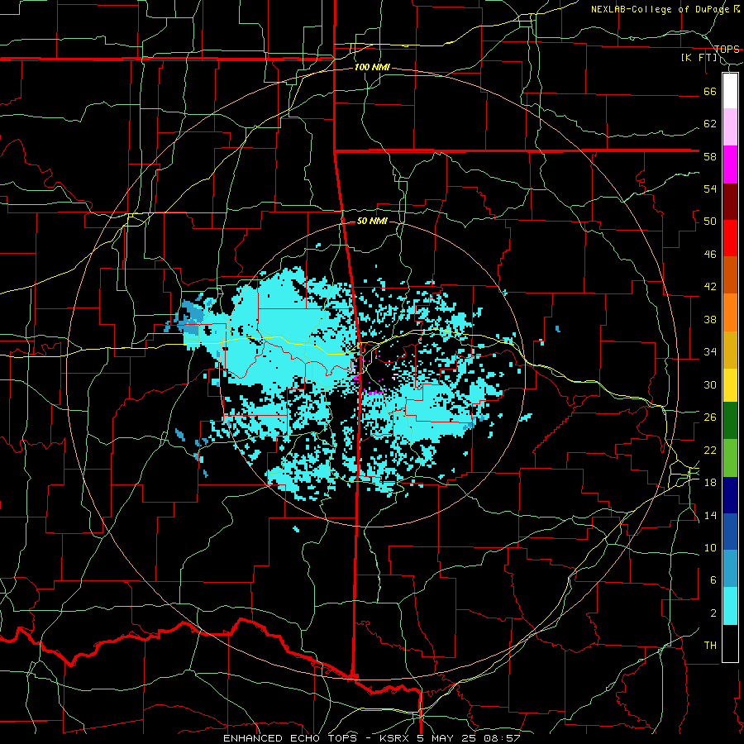The height and width of the screenshot is (744, 744).
Task: Click the legend value 6
Action: point(713,580)
